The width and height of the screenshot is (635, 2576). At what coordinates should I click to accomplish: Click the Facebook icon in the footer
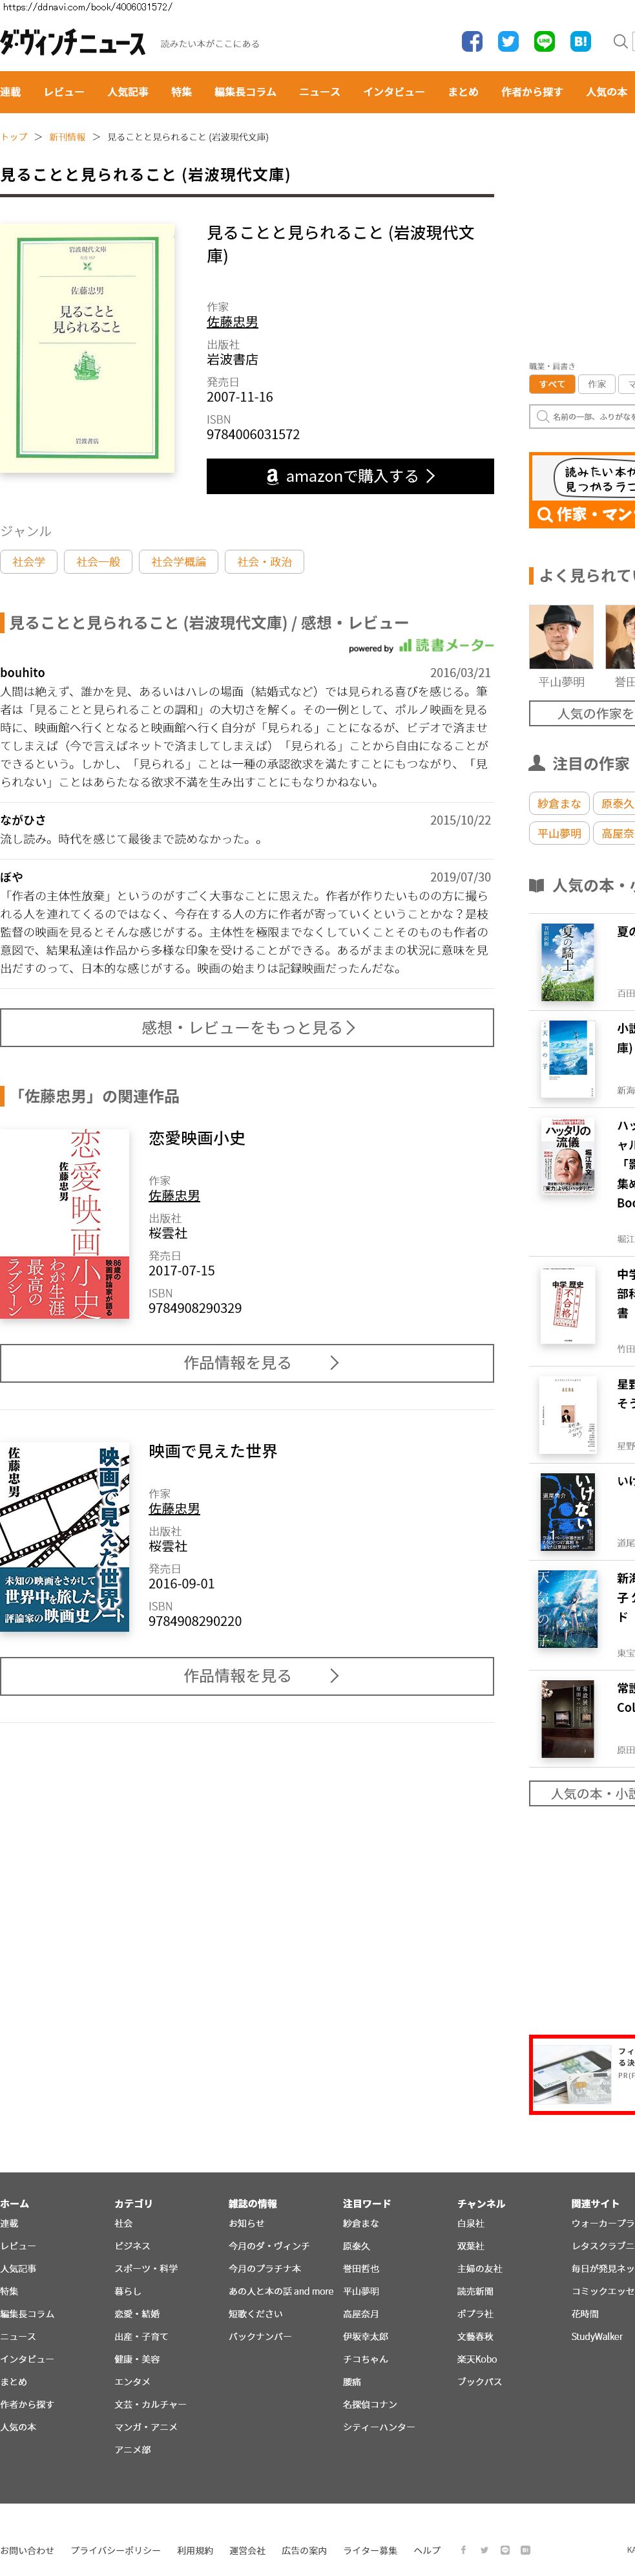tap(463, 2549)
